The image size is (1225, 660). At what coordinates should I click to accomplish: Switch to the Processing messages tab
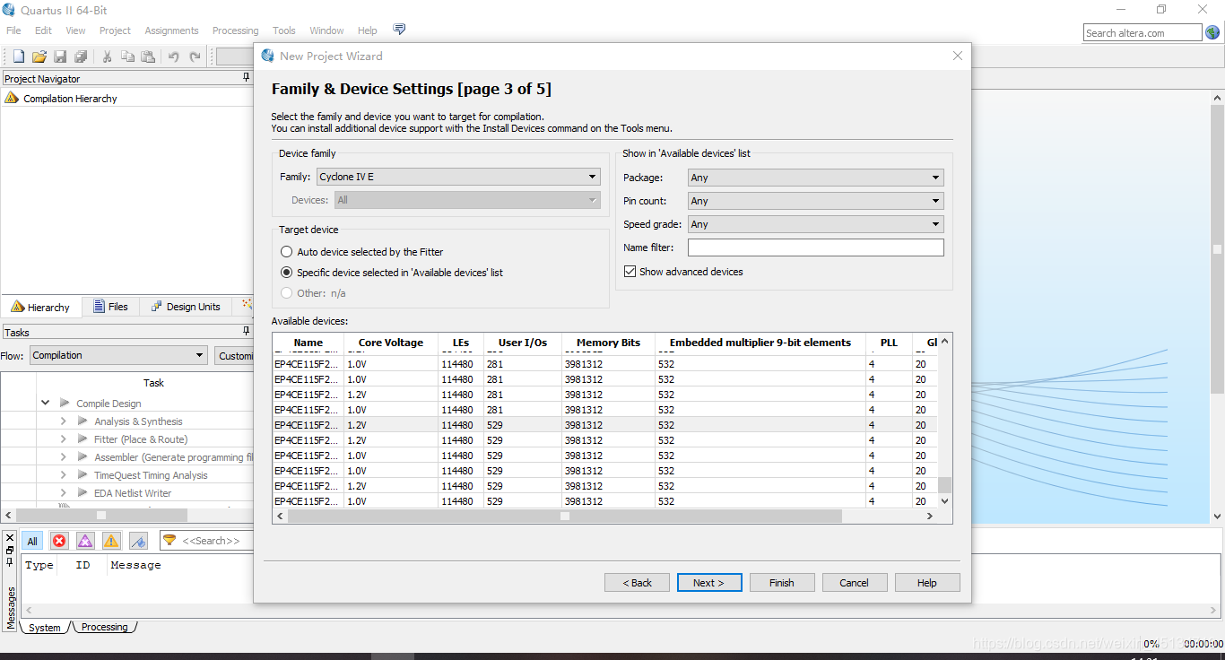(x=105, y=627)
